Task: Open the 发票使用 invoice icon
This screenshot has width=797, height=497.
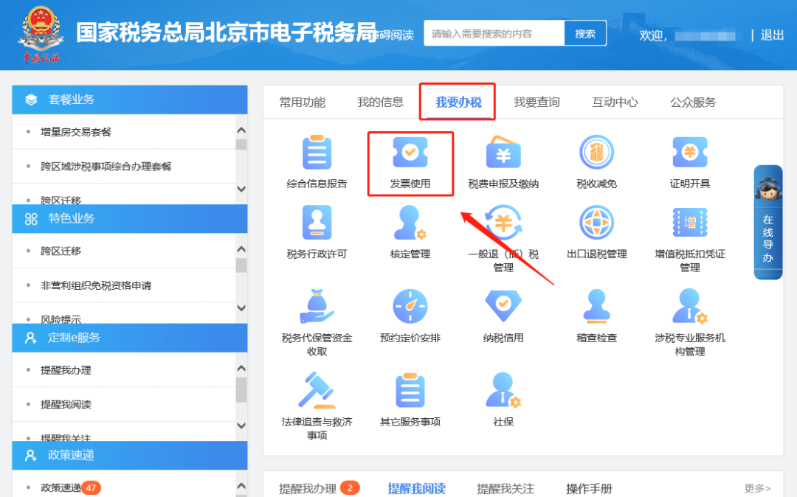Action: click(410, 153)
